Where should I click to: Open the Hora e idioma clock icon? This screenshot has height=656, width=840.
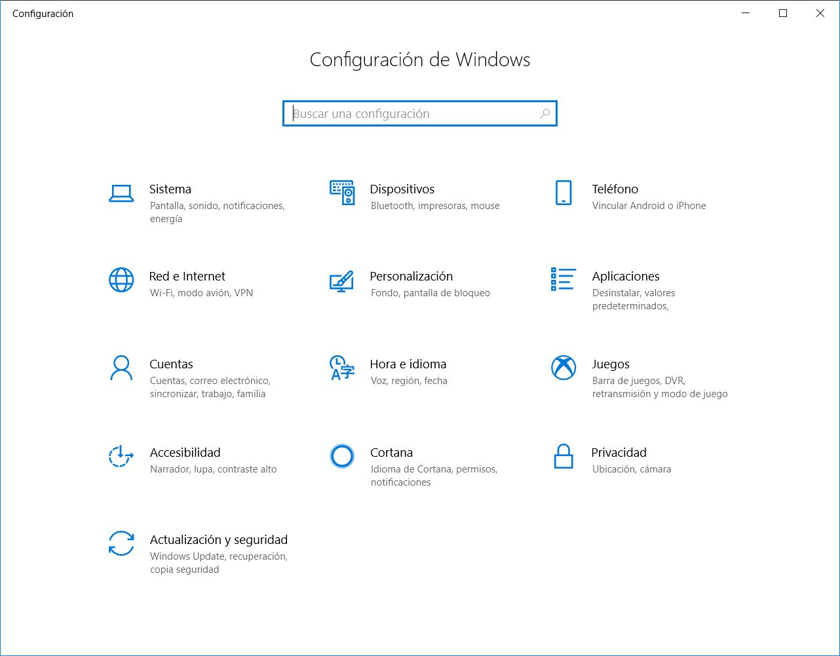point(341,368)
